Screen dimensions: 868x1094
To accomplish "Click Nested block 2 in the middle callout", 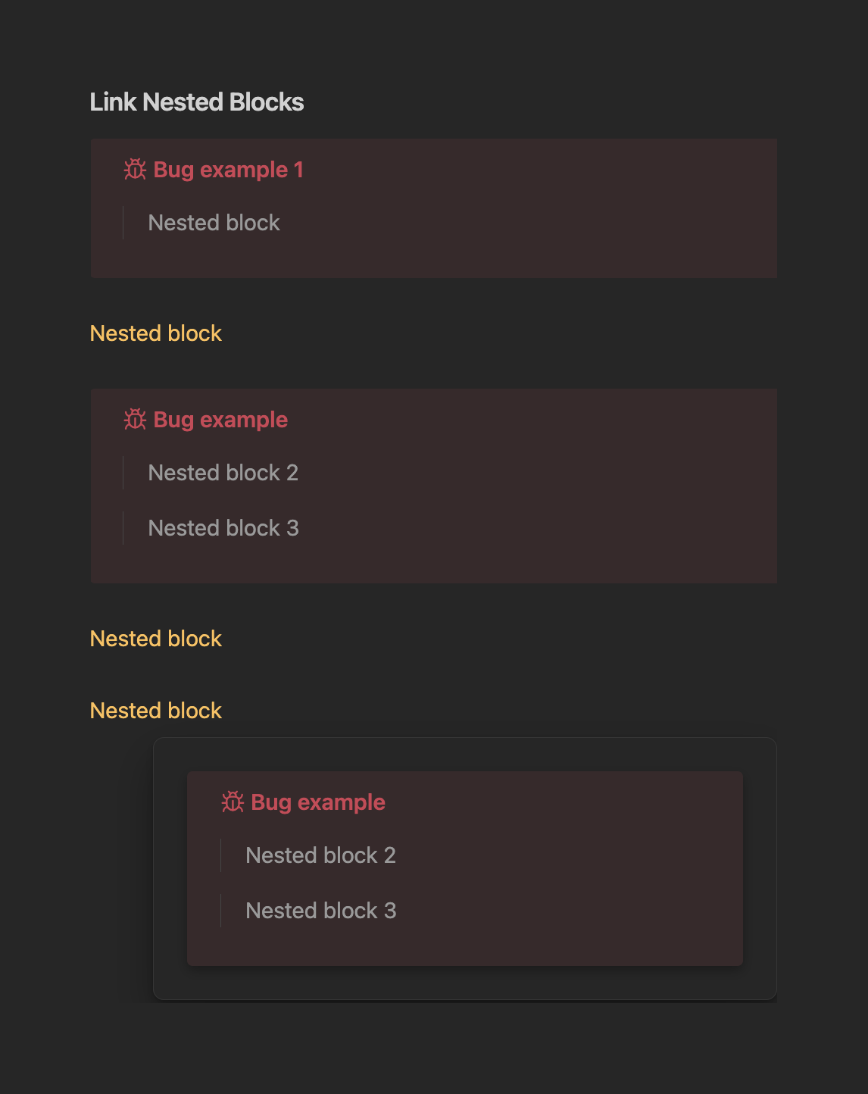I will tap(223, 473).
